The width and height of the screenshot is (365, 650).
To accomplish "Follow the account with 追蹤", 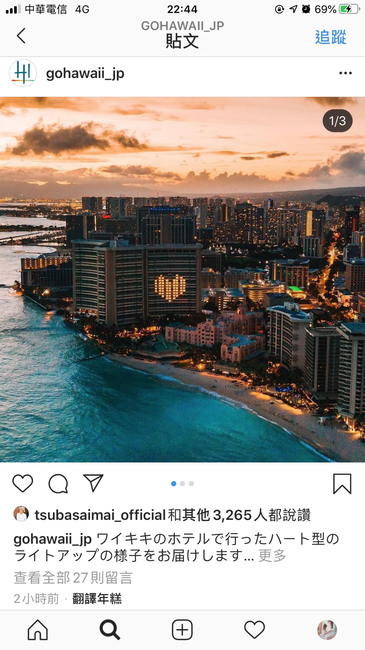I will pos(330,37).
